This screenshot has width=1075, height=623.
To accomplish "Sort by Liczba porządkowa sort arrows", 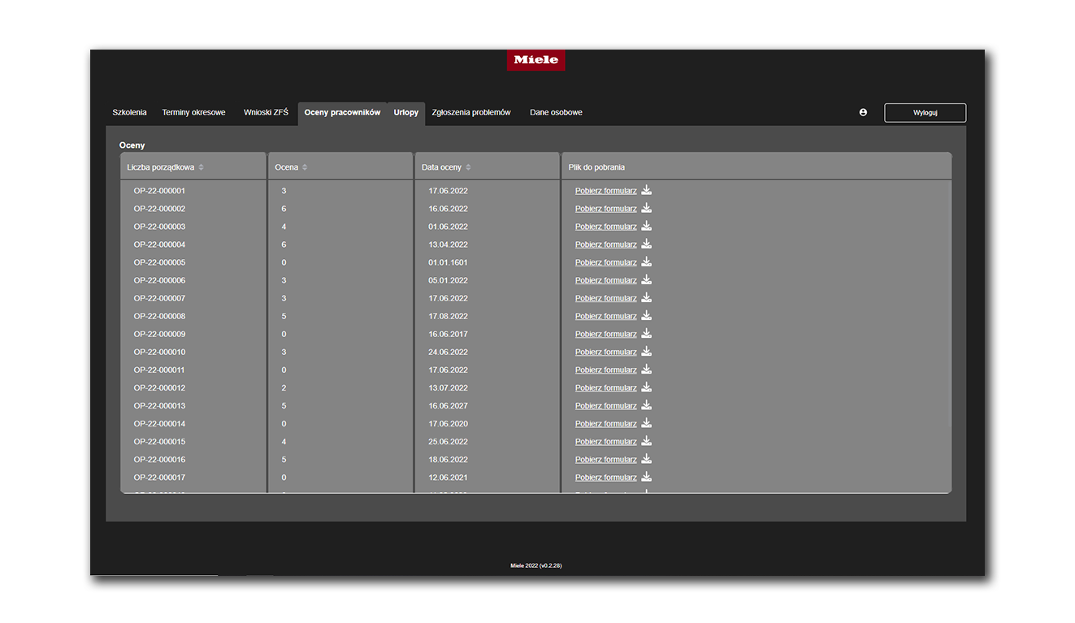I will tap(202, 167).
